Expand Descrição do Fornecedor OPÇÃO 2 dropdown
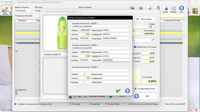This screenshot has height=112, width=200. pos(127,48)
